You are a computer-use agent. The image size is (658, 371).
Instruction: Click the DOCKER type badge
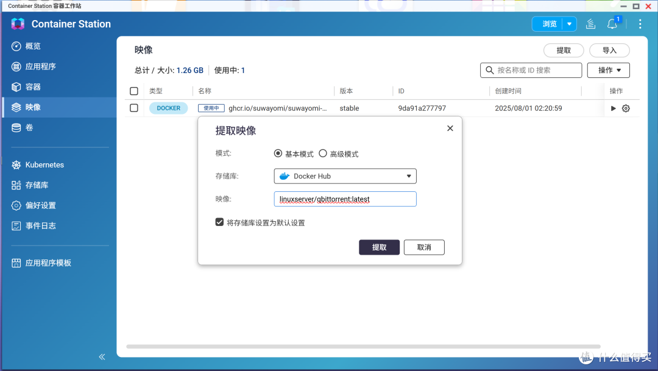tap(168, 108)
